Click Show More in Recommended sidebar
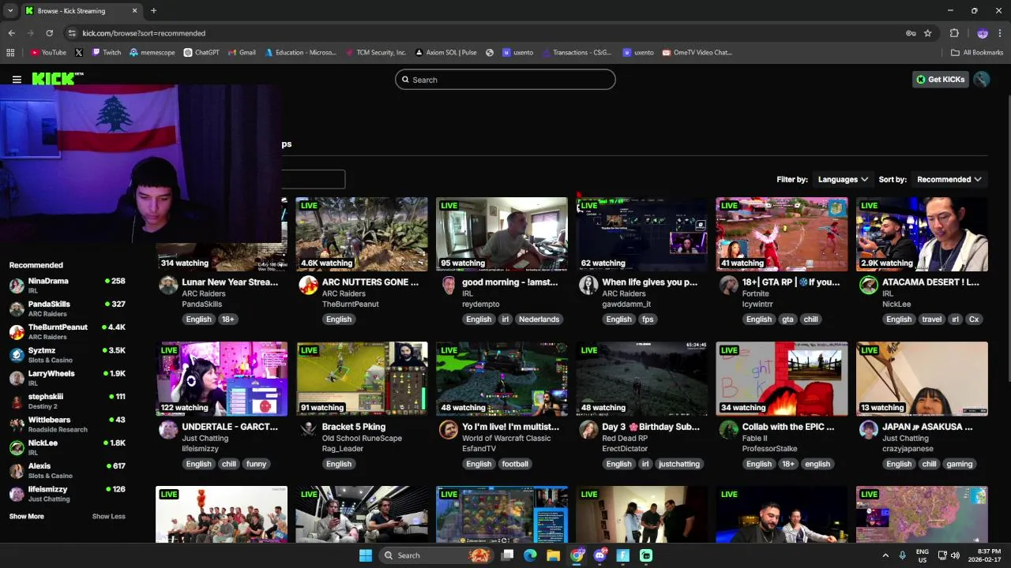Image resolution: width=1011 pixels, height=568 pixels. tap(27, 517)
